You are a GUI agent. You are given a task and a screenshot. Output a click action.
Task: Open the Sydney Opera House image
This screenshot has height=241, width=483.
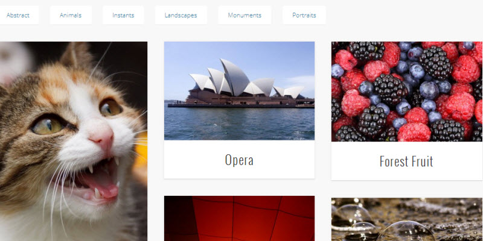coord(239,91)
